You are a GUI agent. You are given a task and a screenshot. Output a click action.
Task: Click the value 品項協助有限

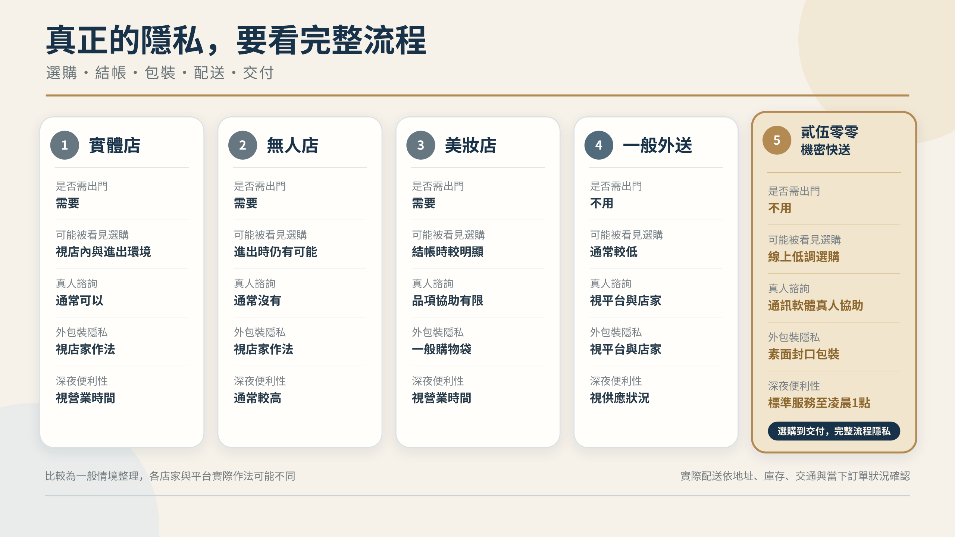448,301
